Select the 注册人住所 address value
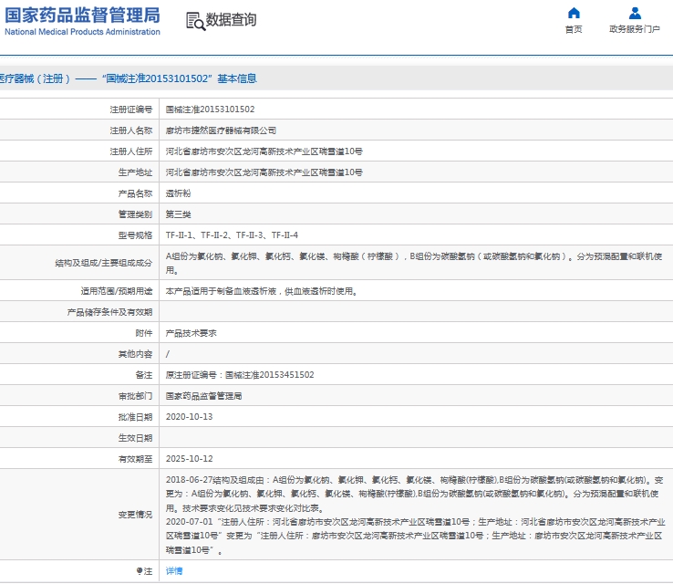673x584 pixels. pyautogui.click(x=264, y=151)
